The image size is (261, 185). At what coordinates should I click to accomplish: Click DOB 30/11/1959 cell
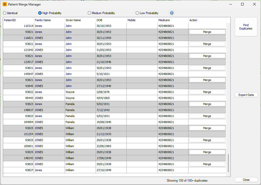pyautogui.click(x=111, y=38)
